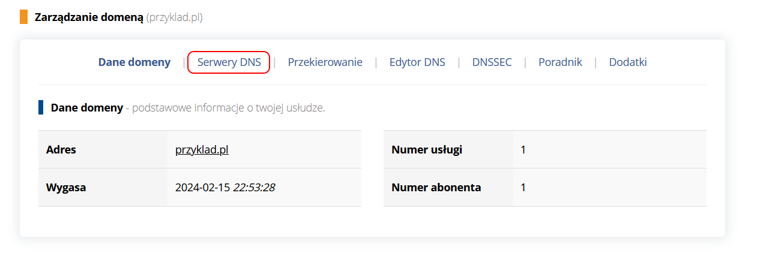Viewport: 757px width, 259px height.
Task: Open the Poradnik tab
Action: pos(560,62)
